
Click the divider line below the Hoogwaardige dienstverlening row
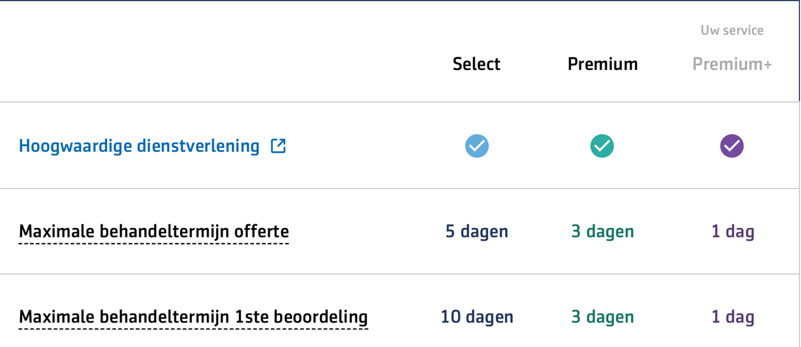coord(400,188)
